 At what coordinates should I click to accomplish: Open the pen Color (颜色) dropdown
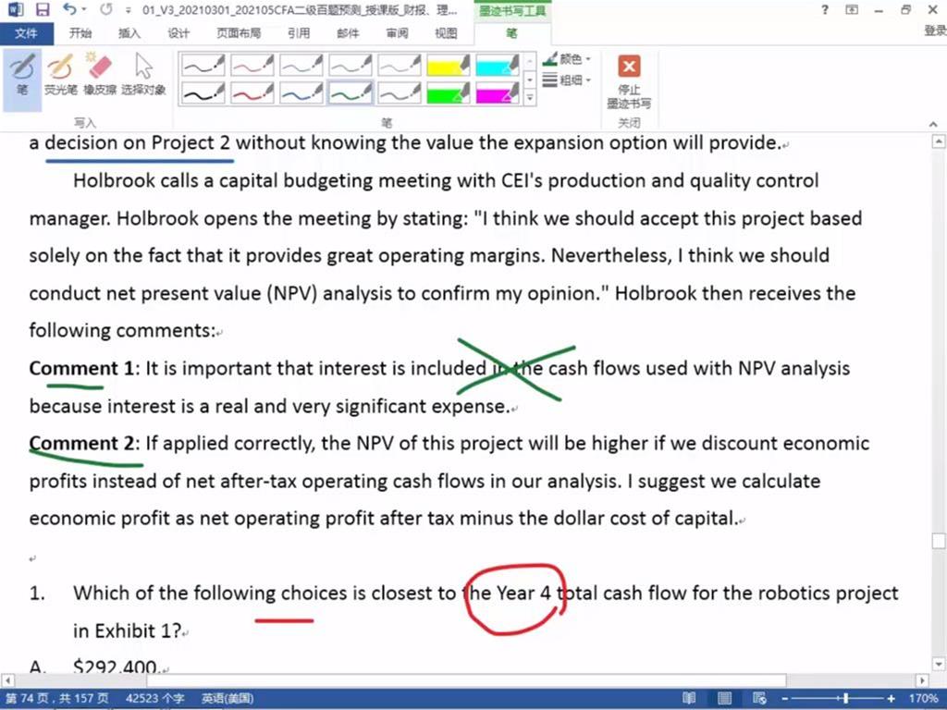coord(567,59)
